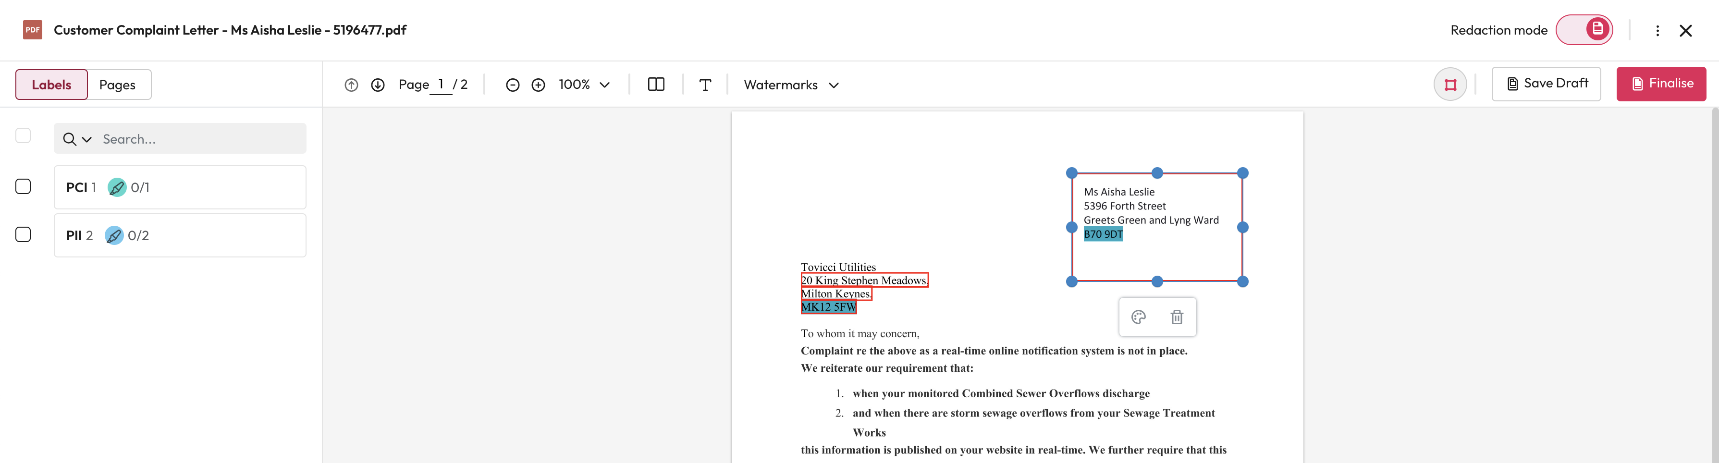The height and width of the screenshot is (463, 1719).
Task: Switch to the Pages tab
Action: click(x=117, y=85)
